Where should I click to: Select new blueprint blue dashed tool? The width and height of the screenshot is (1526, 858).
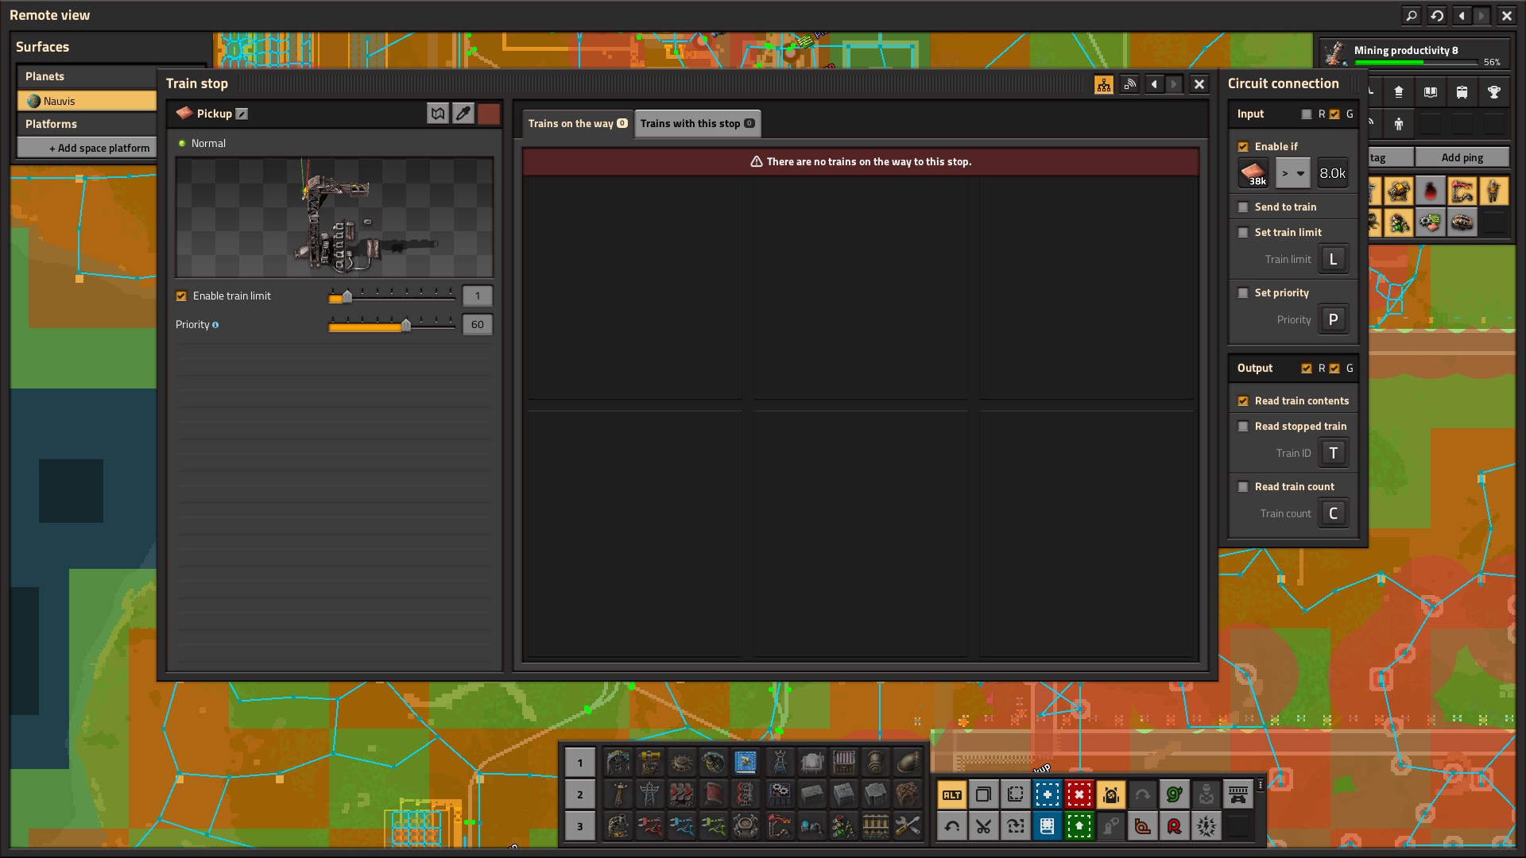[x=1047, y=794]
